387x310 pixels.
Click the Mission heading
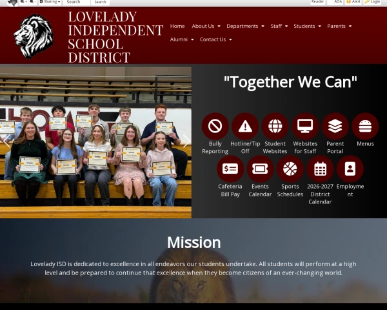click(x=193, y=243)
